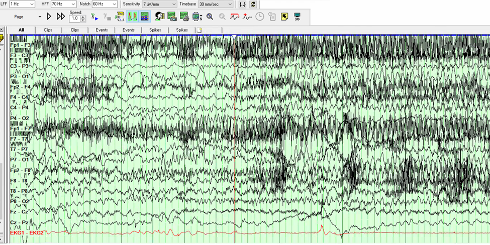Toggle the red-green waveform overlay button
Screen dimensions: 490x245
coord(132,17)
